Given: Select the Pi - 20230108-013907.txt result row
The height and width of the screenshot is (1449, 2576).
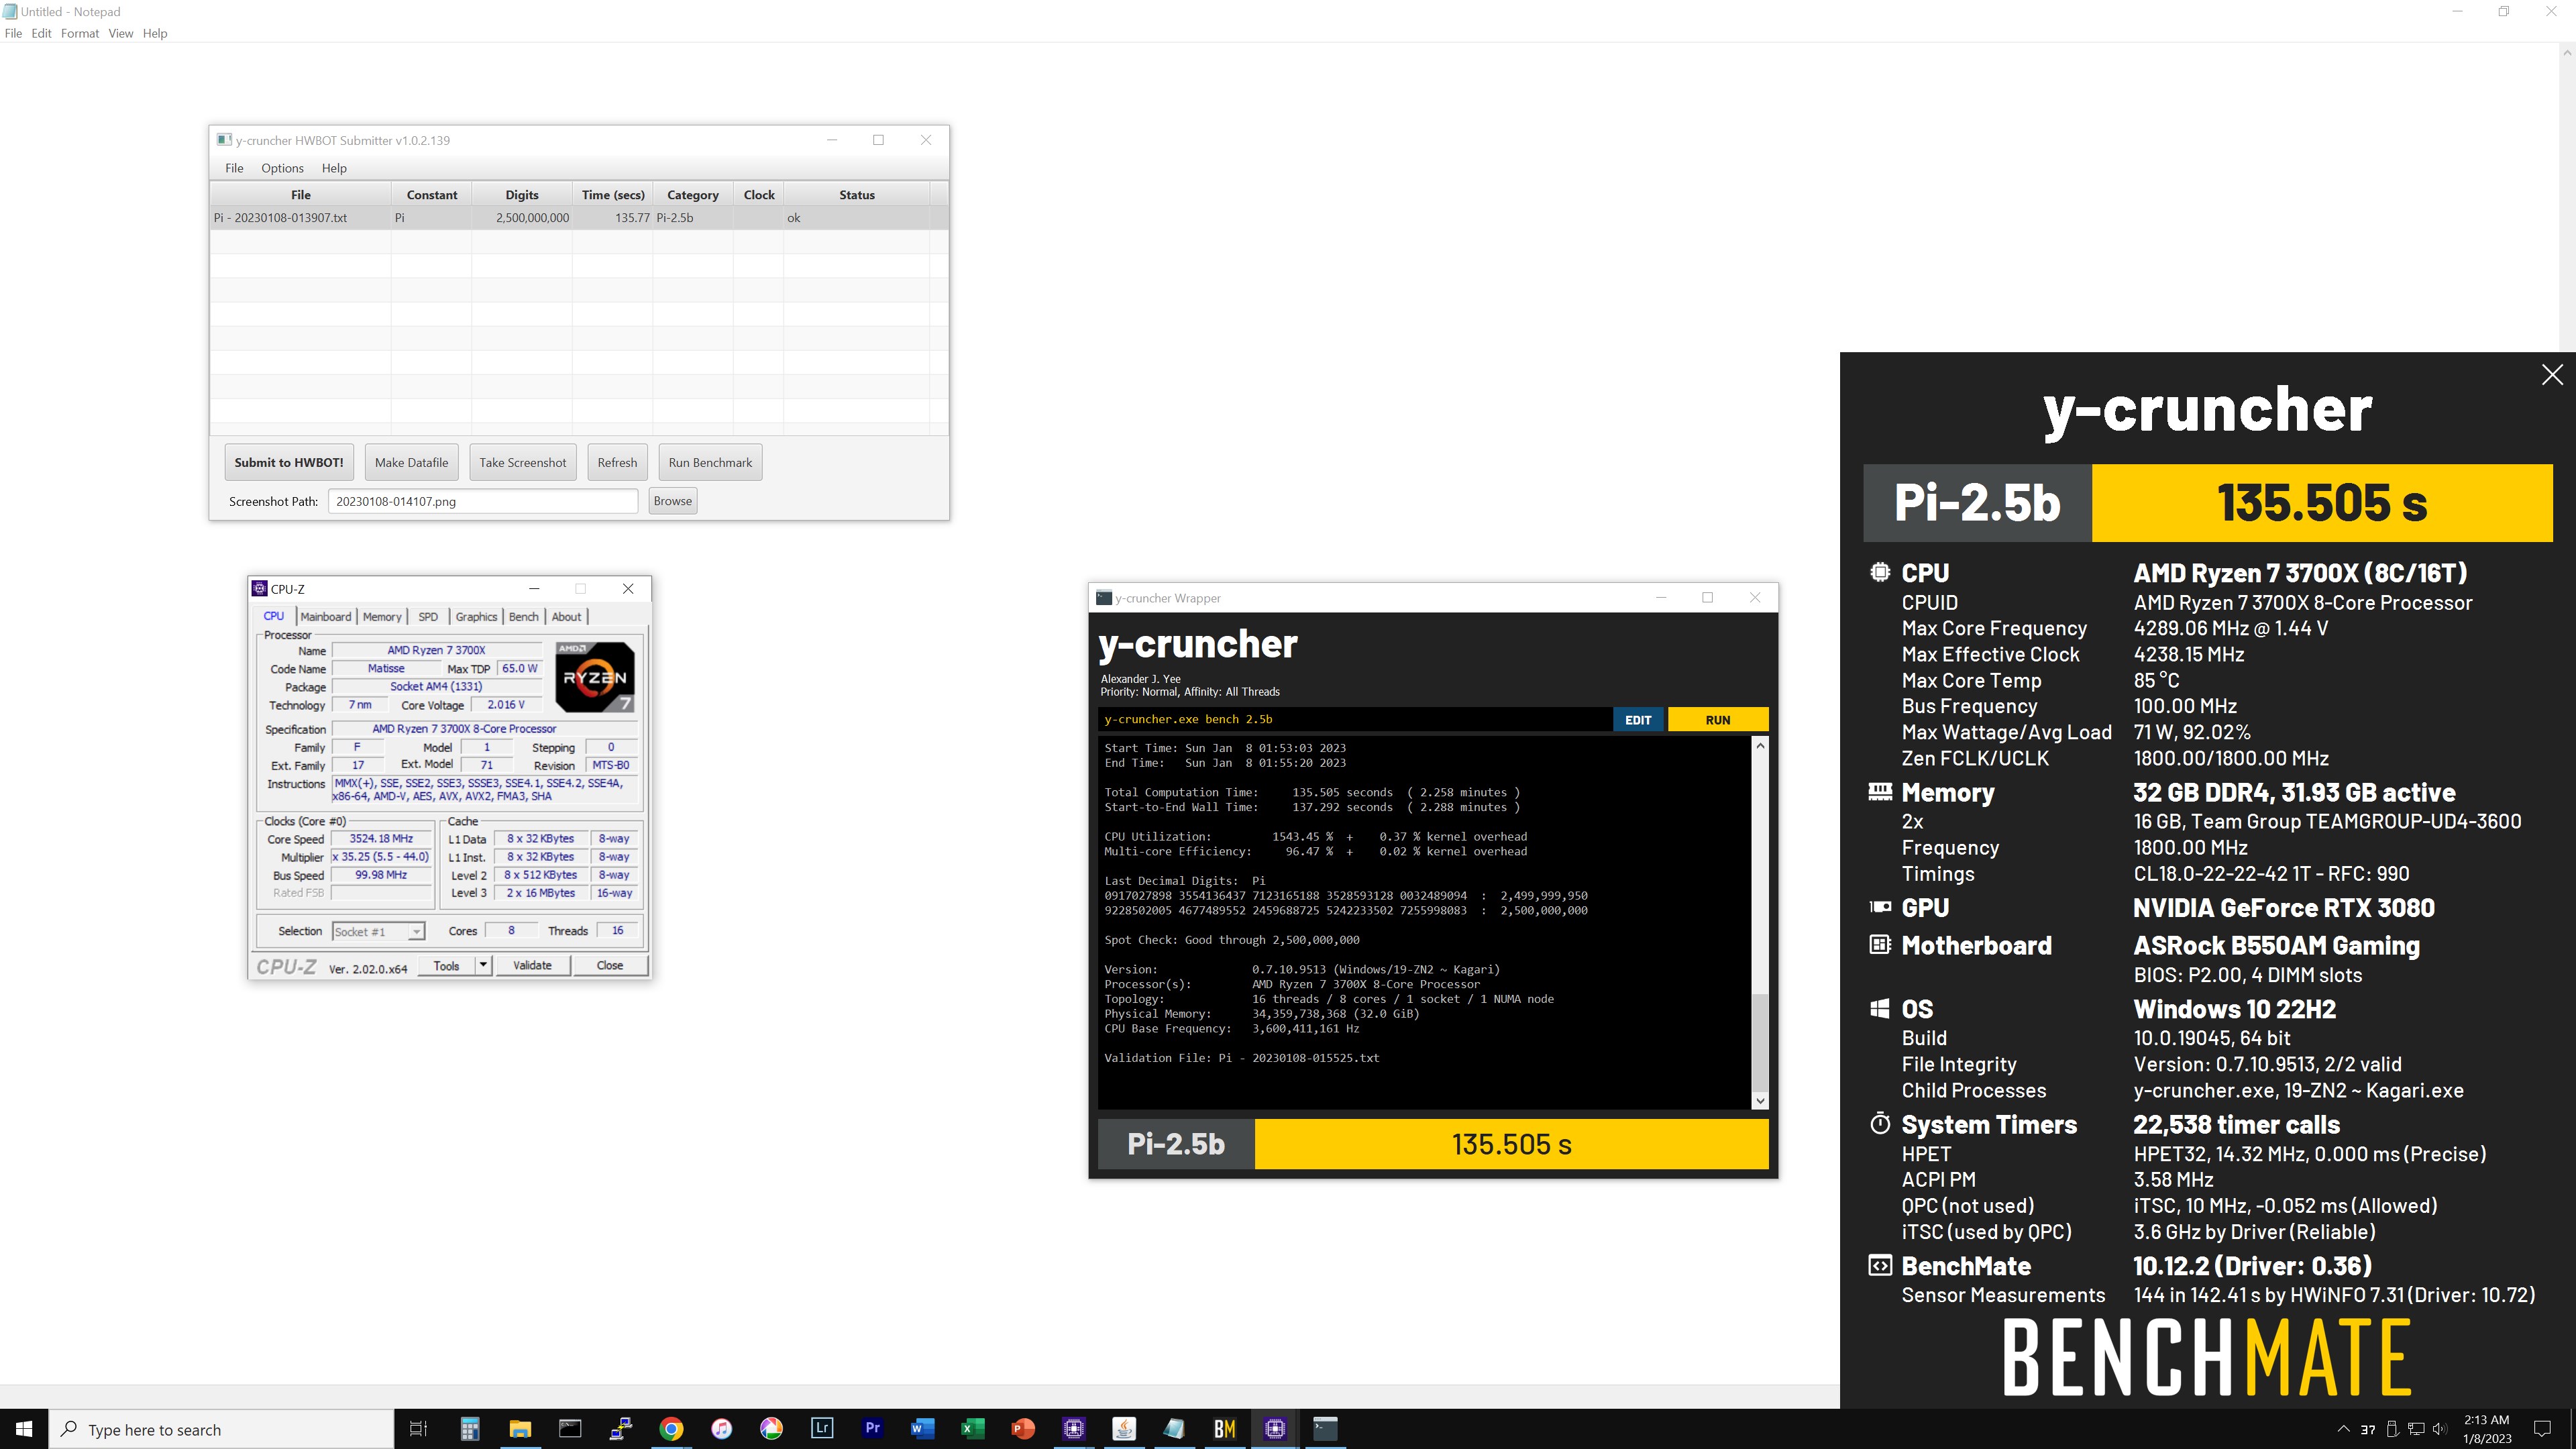Looking at the screenshot, I should 578,218.
